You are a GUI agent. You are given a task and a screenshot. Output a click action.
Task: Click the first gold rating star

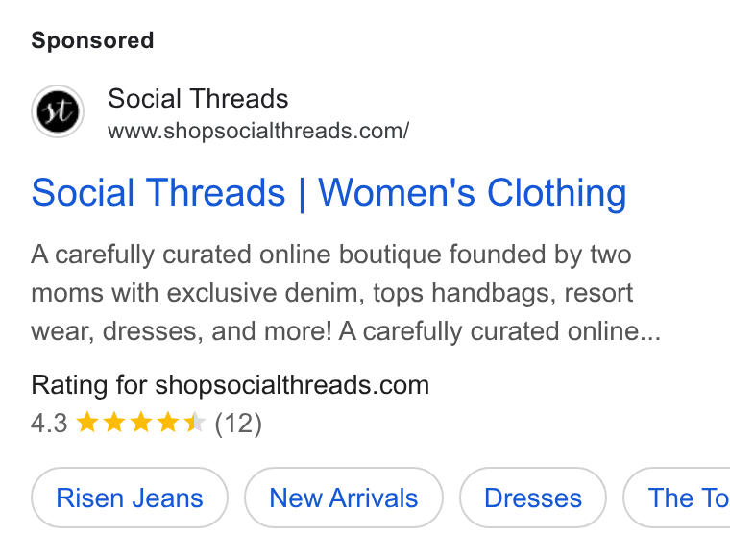tap(87, 423)
